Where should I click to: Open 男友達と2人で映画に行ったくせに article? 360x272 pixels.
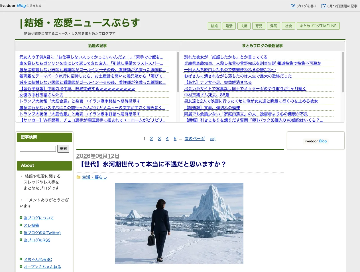click(251, 101)
